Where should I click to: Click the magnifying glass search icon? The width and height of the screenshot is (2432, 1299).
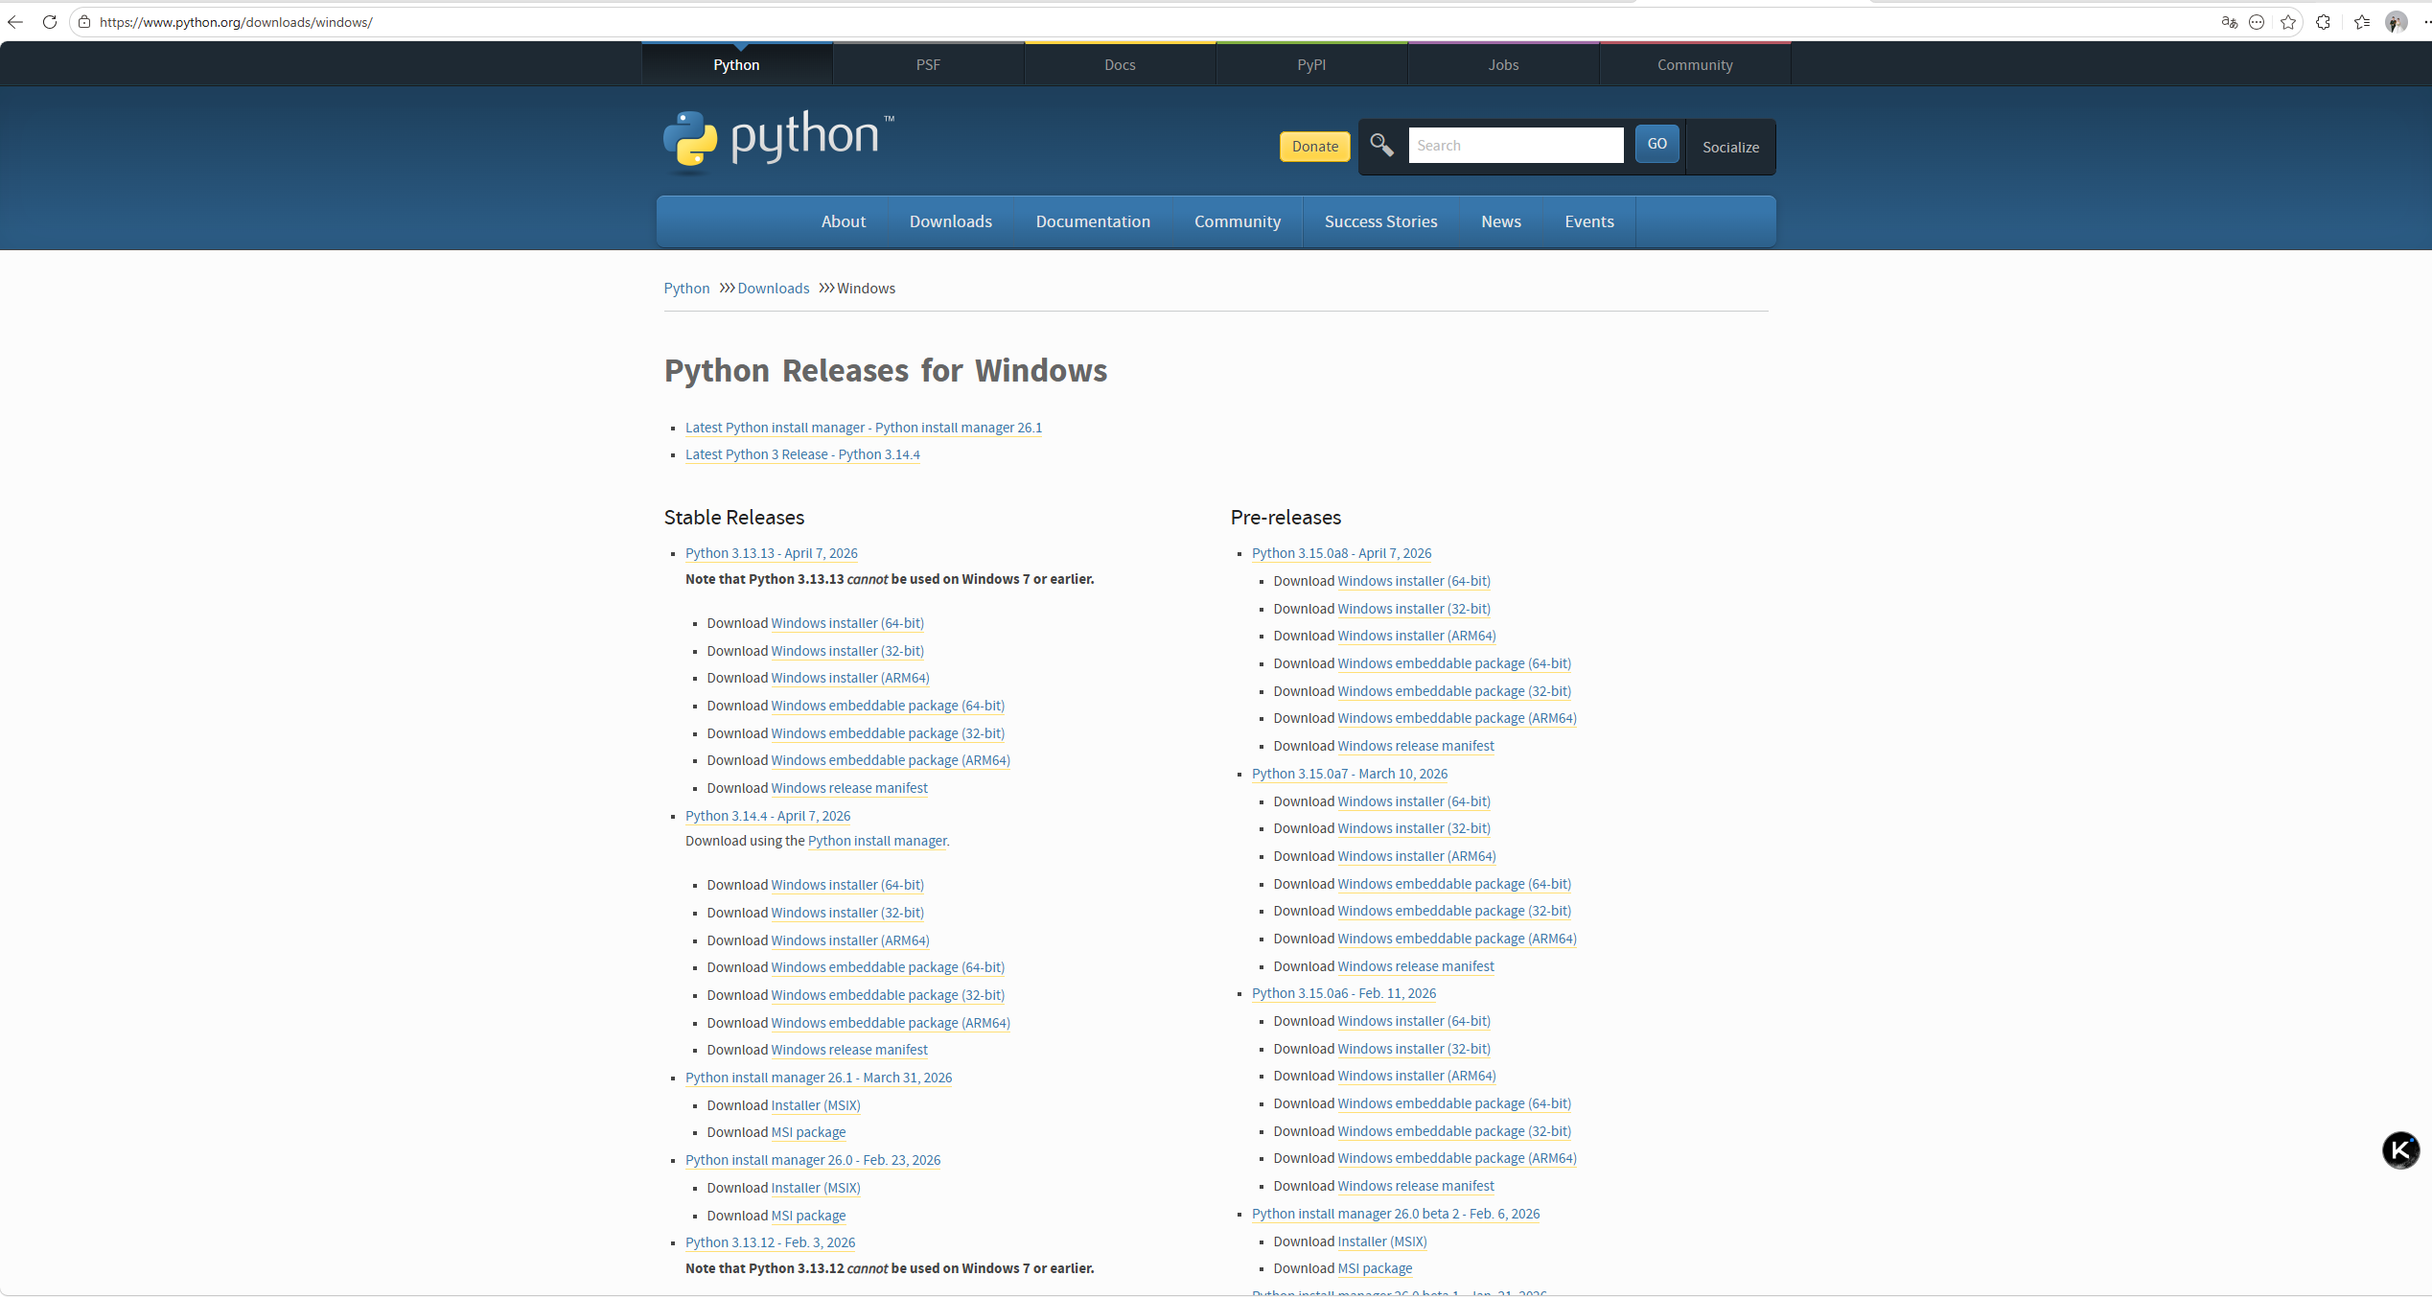pos(1381,145)
